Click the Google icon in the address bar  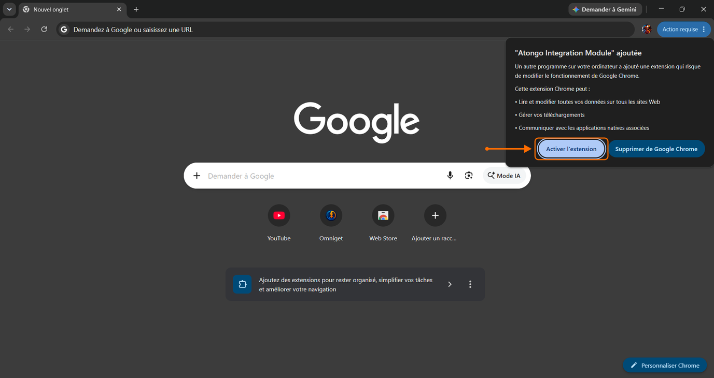64,30
